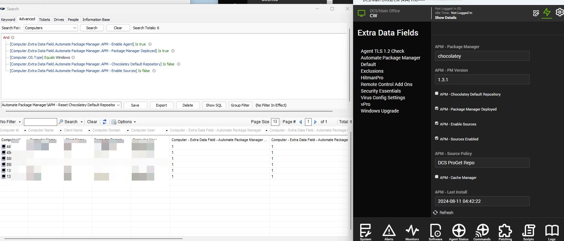
Task: Click the refresh arrows icon in results toolbar
Action: click(x=104, y=122)
